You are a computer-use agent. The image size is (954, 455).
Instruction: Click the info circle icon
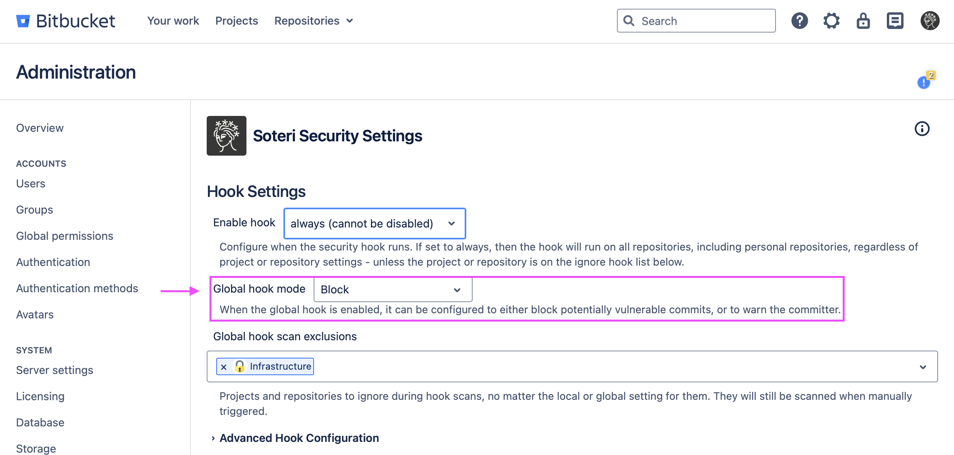pyautogui.click(x=922, y=129)
